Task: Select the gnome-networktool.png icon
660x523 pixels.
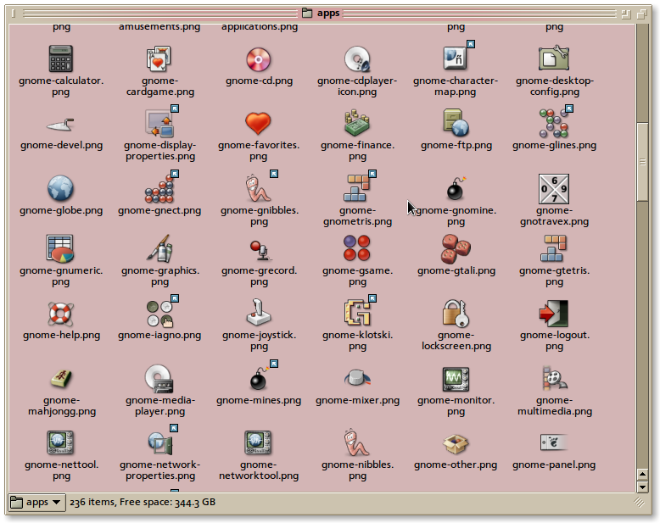Action: pyautogui.click(x=259, y=443)
